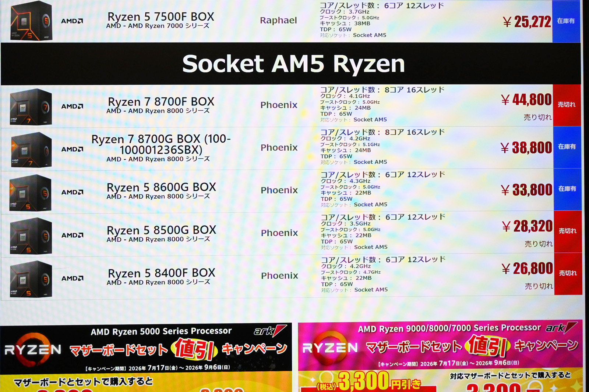Click 売り切れ text below ¥44,800 price
This screenshot has width=589, height=392.
click(538, 118)
